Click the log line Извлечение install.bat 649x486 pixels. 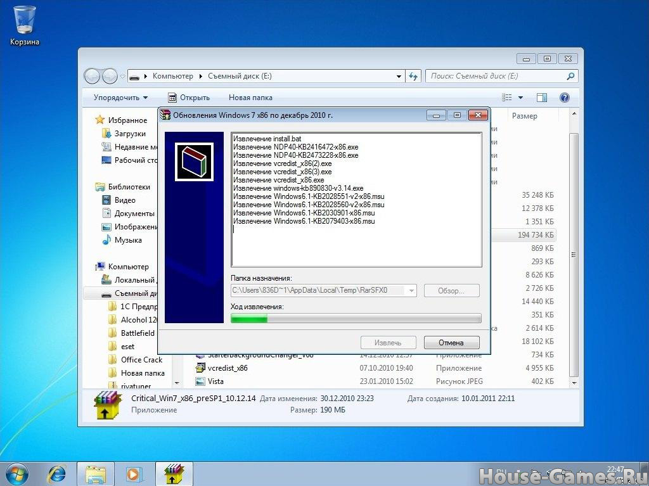[267, 139]
